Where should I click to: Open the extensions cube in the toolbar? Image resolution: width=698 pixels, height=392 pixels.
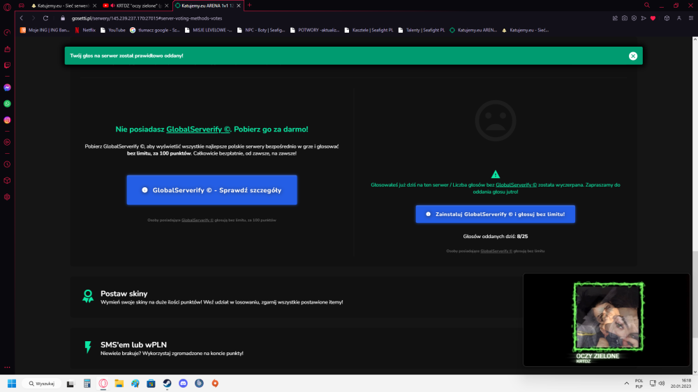[x=667, y=18]
